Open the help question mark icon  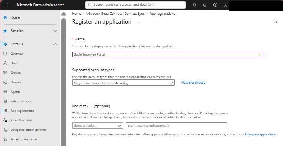tap(215, 5)
